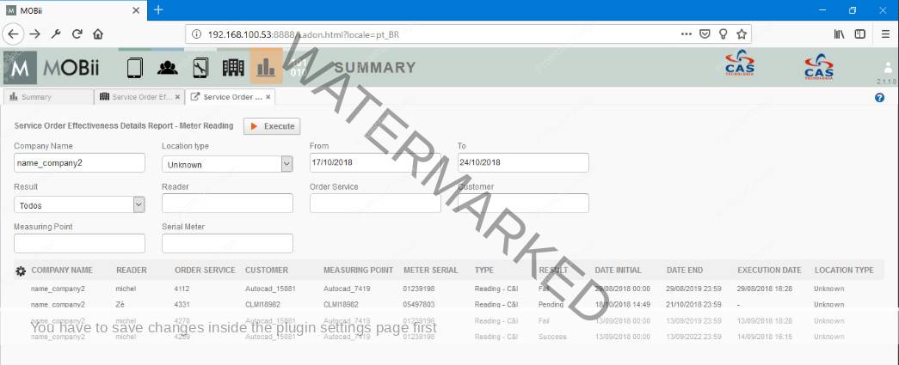Reload the page in the browser

77,34
